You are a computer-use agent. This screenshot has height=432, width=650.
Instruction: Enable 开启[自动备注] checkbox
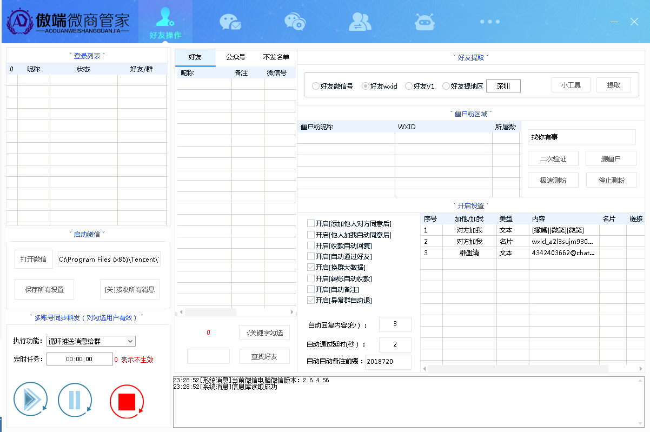point(333,289)
